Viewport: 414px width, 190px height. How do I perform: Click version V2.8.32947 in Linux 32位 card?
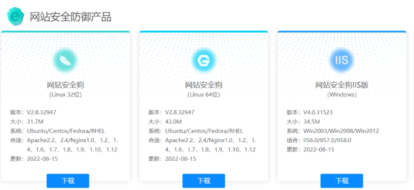pos(41,112)
